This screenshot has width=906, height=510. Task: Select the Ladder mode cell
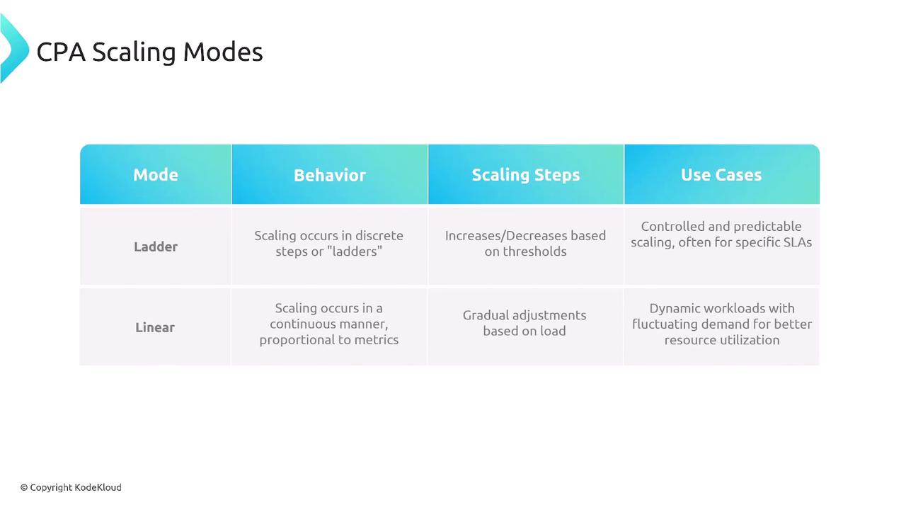[x=156, y=246]
